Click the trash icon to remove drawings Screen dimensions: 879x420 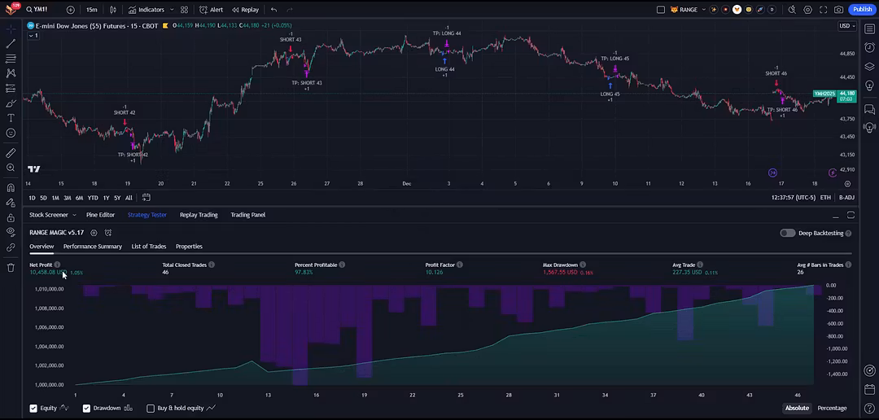click(x=11, y=267)
